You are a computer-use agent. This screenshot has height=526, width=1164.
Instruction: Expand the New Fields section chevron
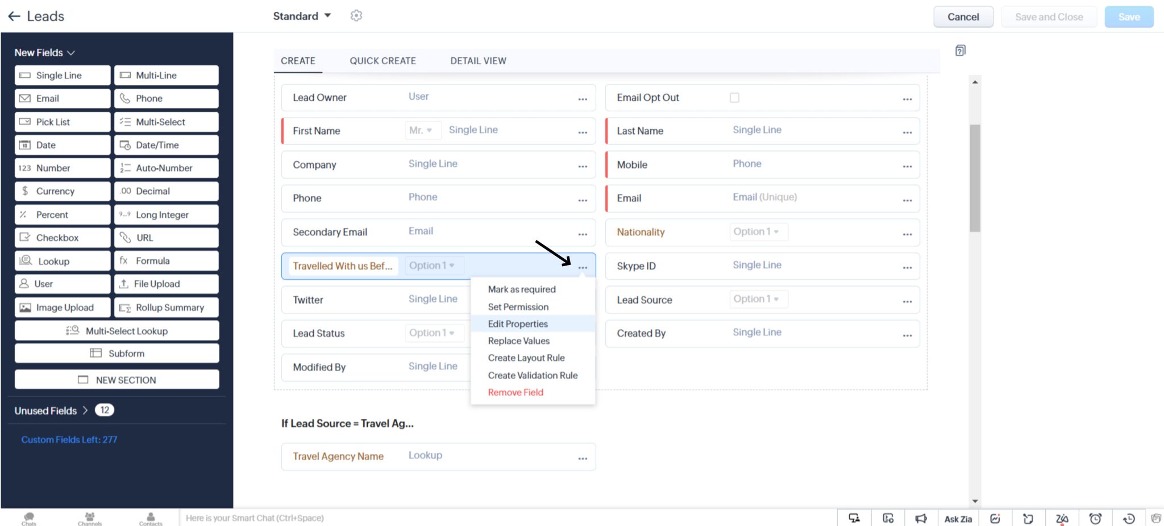tap(72, 52)
